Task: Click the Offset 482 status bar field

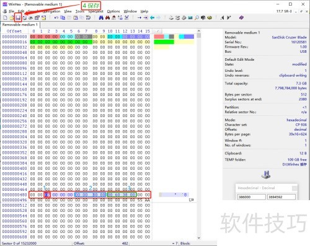Action: point(101,244)
